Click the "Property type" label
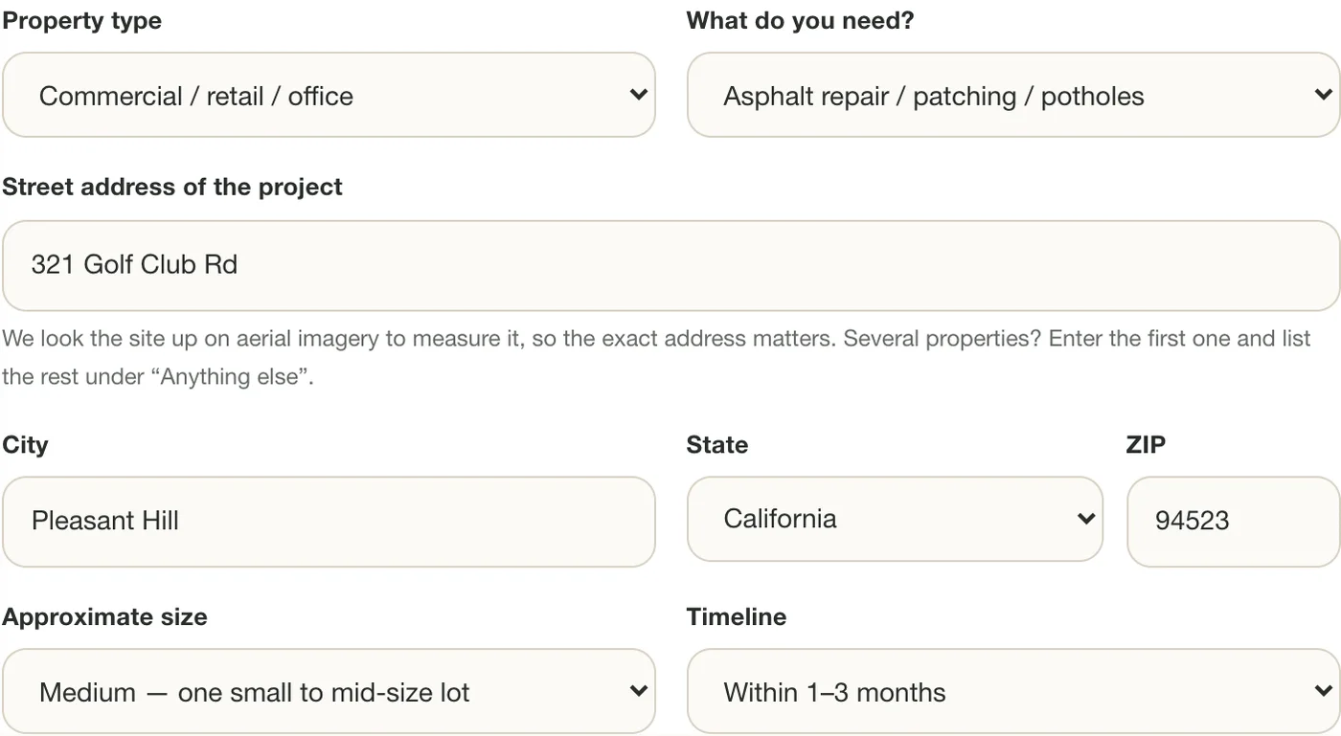 [x=81, y=21]
